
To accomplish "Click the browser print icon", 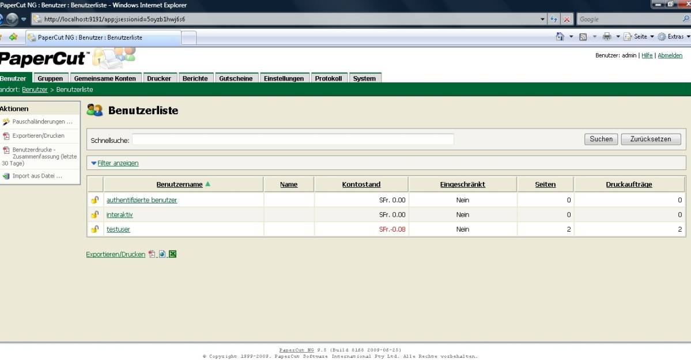I will [607, 37].
